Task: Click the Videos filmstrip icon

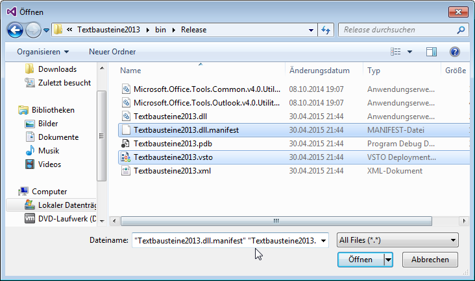Action: tap(30, 164)
